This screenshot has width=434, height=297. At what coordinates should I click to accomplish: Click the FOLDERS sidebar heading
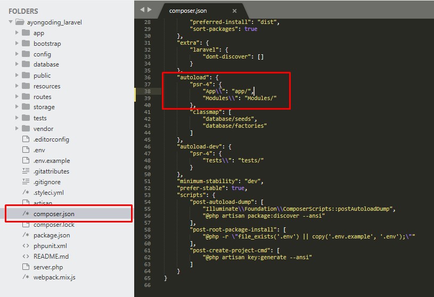23,11
